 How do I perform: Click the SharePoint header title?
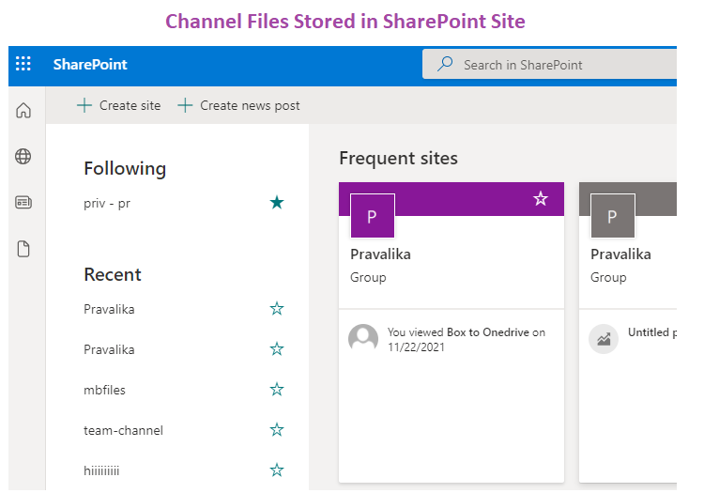(x=90, y=65)
